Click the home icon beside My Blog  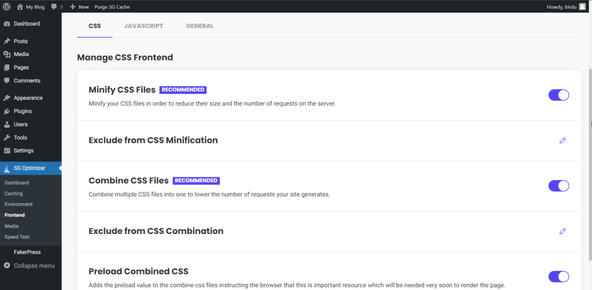click(20, 7)
